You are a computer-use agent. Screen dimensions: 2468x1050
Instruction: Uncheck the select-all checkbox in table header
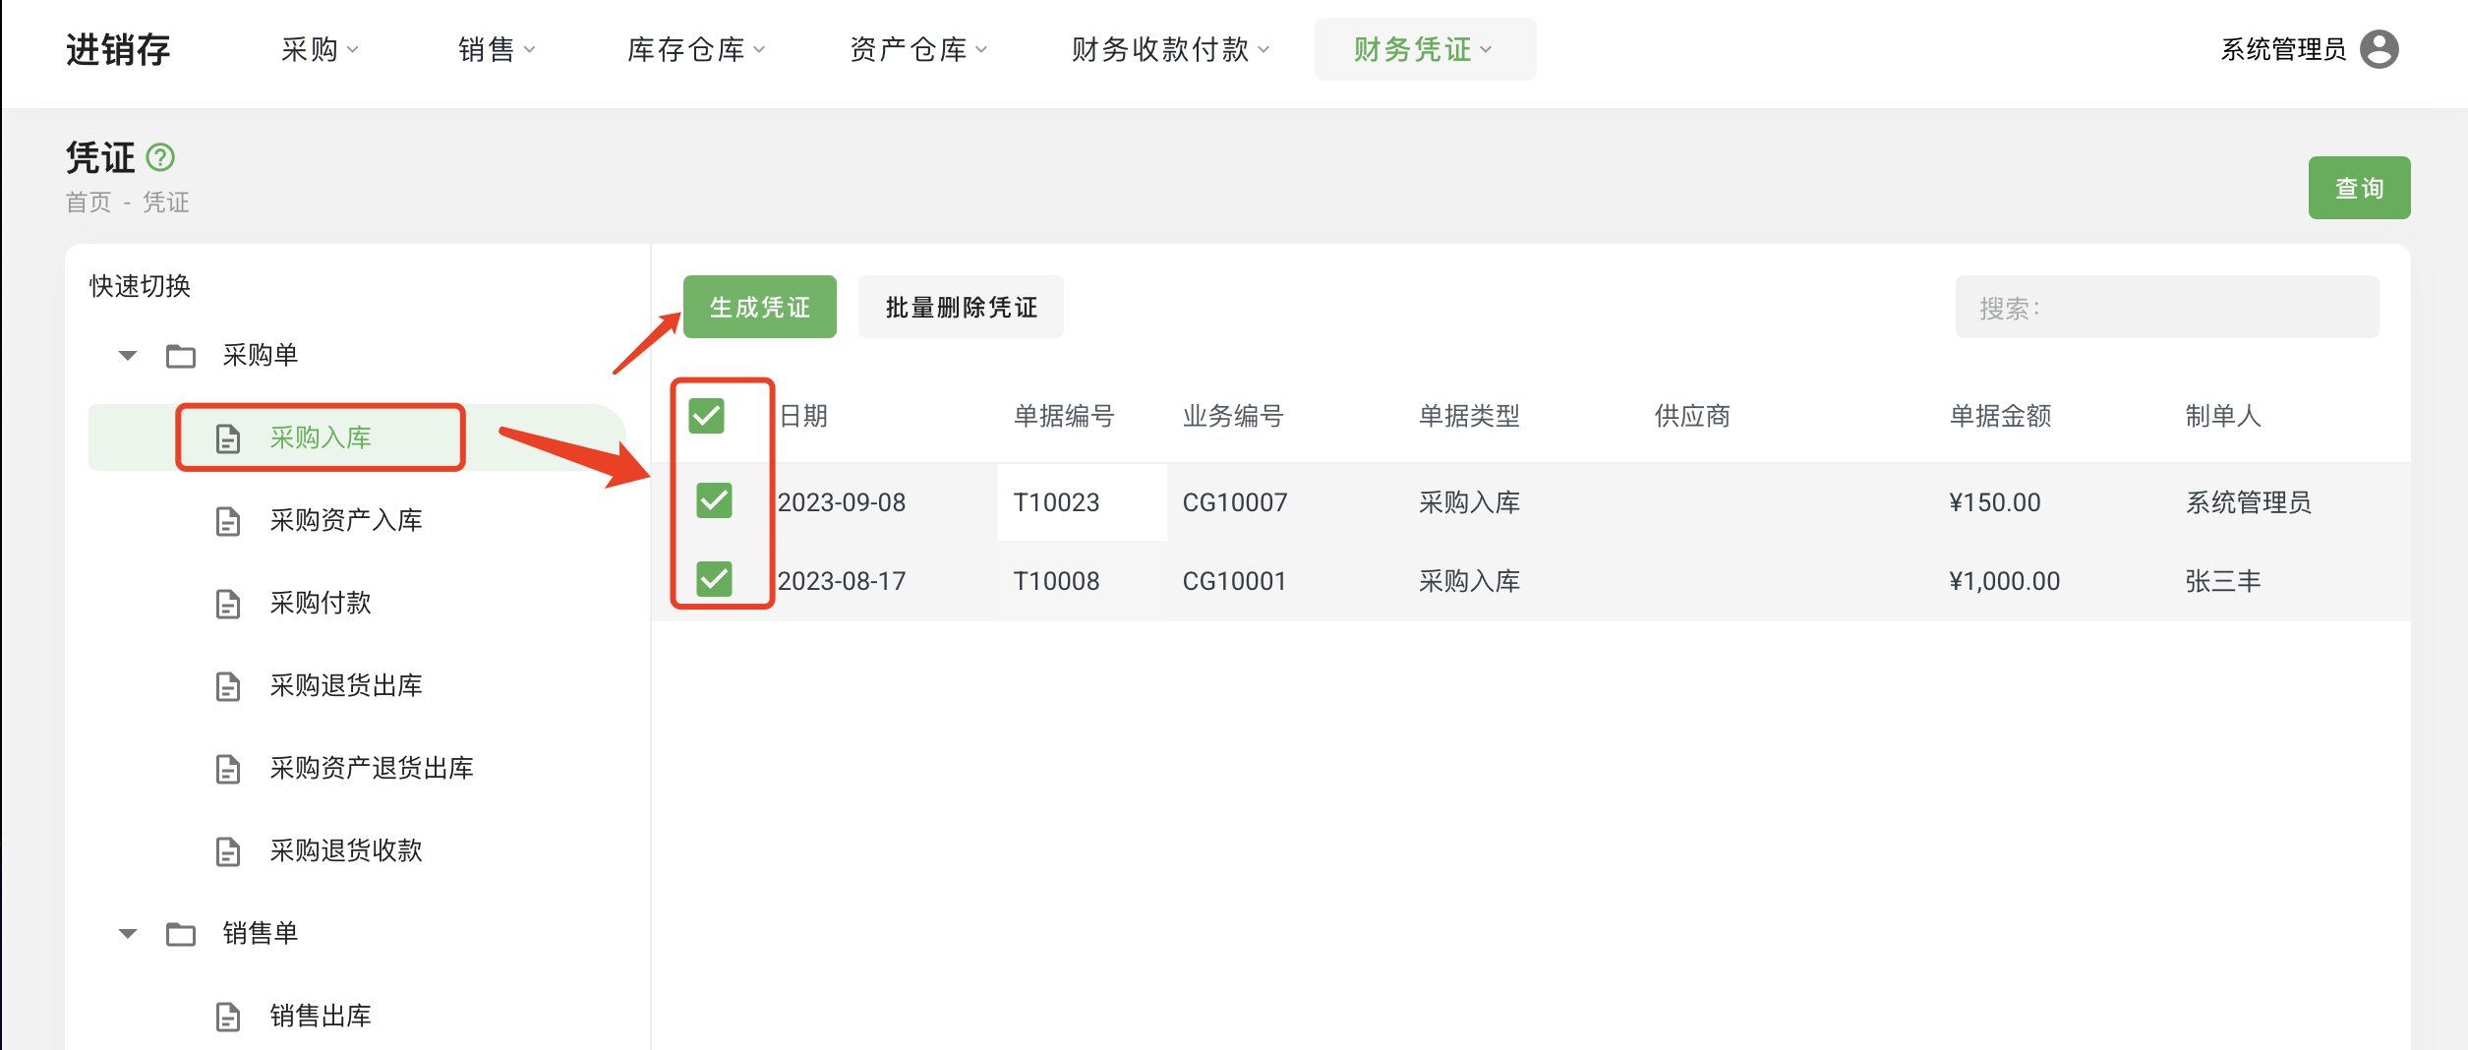(706, 416)
